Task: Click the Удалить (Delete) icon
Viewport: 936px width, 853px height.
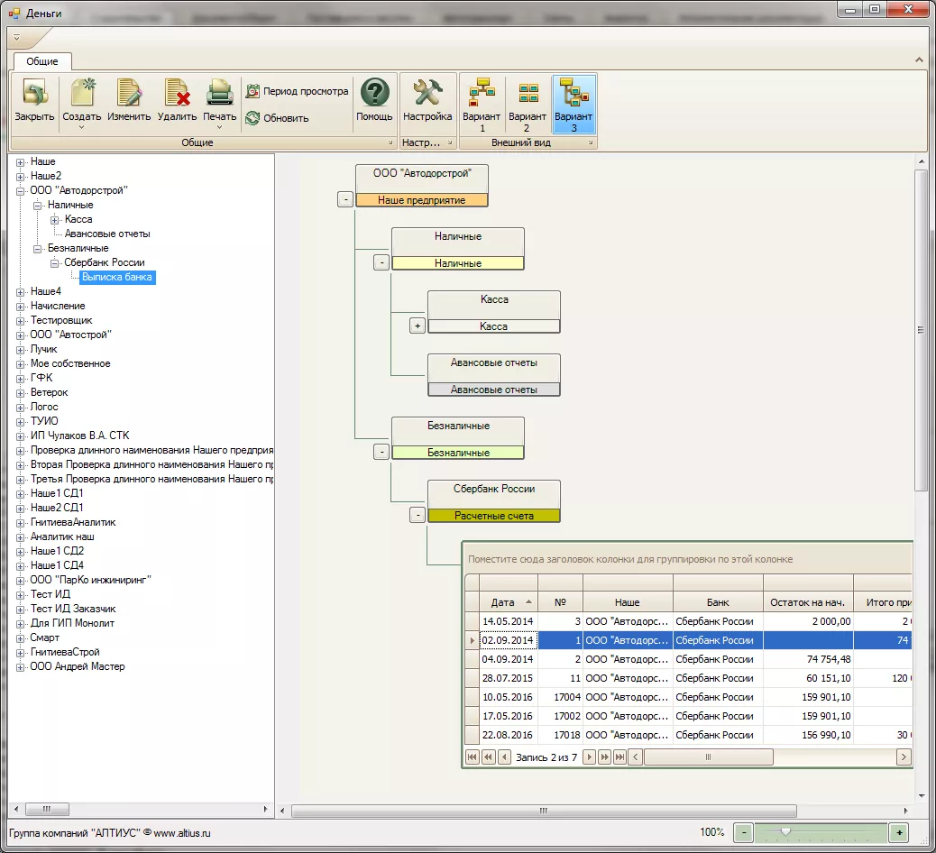Action: pyautogui.click(x=177, y=94)
